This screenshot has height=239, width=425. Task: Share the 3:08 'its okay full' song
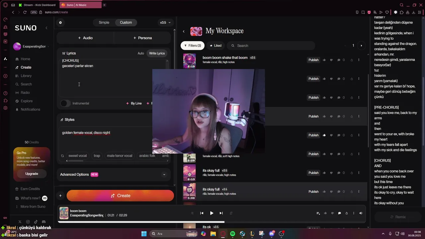[x=352, y=192]
